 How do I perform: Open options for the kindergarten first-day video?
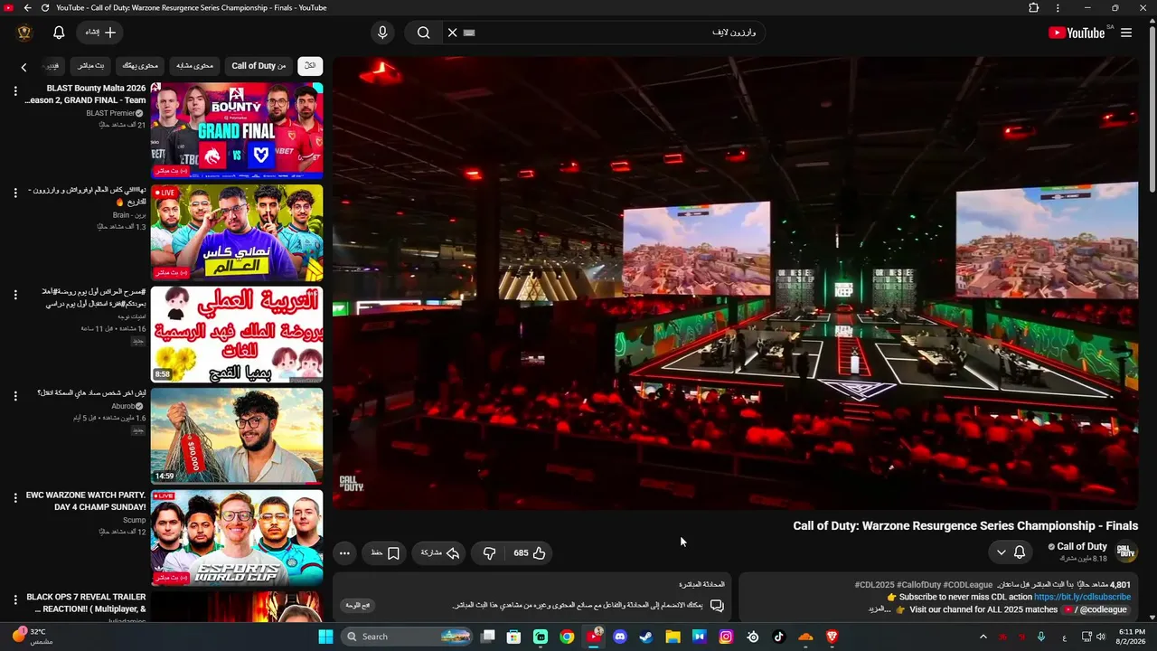tap(15, 295)
